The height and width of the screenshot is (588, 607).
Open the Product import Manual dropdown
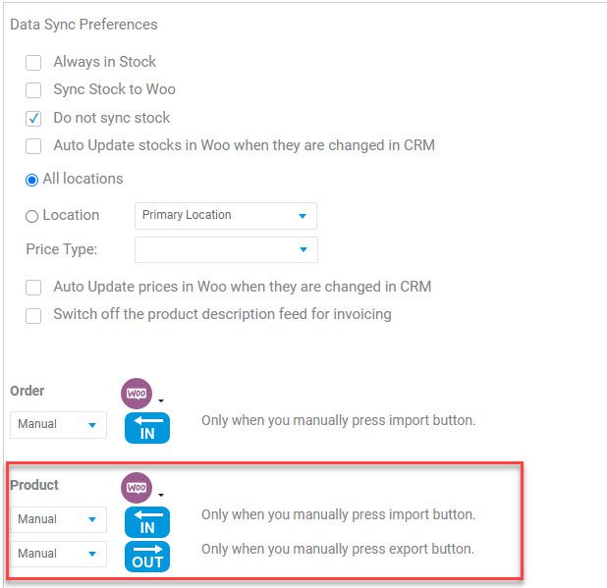coord(59,519)
